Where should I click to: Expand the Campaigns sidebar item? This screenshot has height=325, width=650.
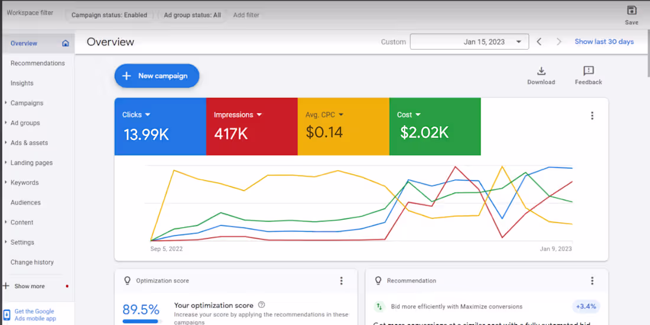pyautogui.click(x=5, y=103)
